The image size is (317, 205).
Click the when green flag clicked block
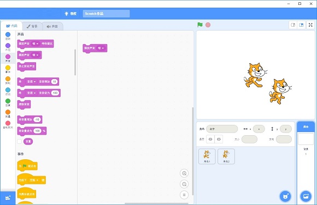tap(27, 165)
